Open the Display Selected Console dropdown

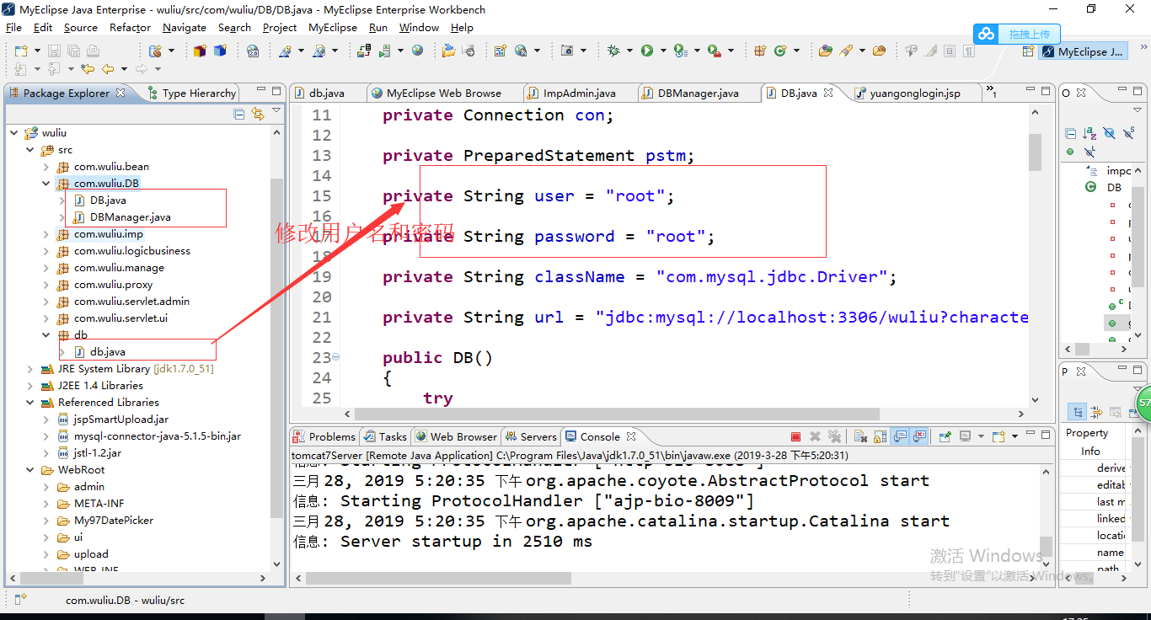[981, 436]
